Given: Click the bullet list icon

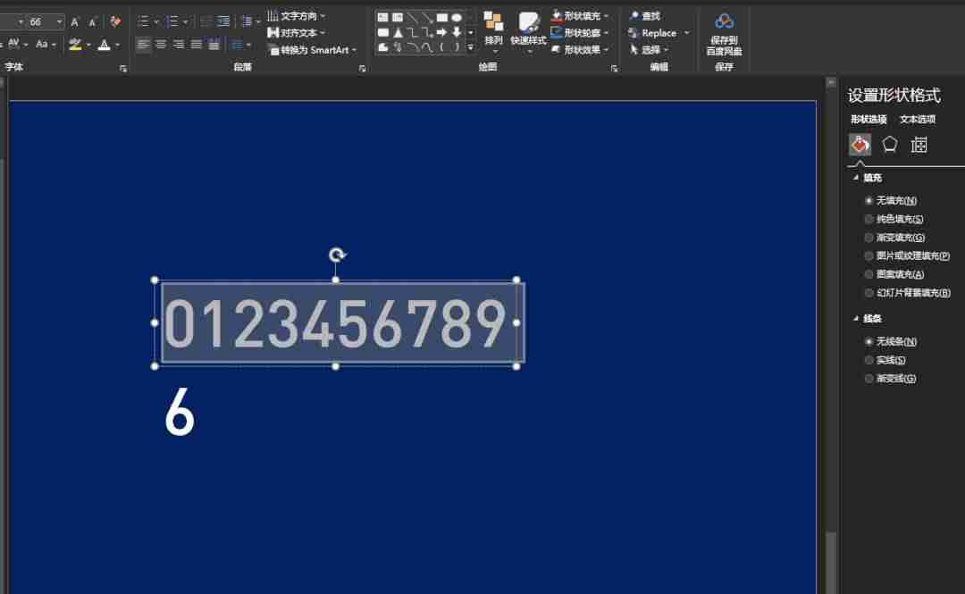Looking at the screenshot, I should (143, 22).
